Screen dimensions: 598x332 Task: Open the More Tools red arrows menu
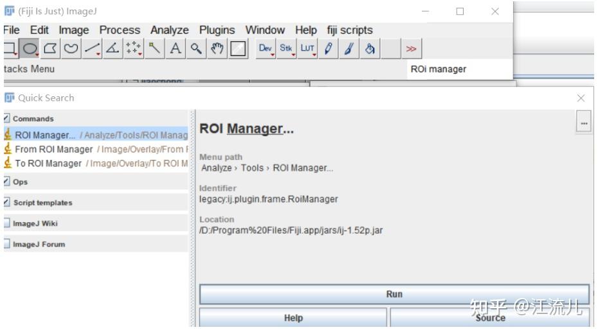pyautogui.click(x=412, y=49)
